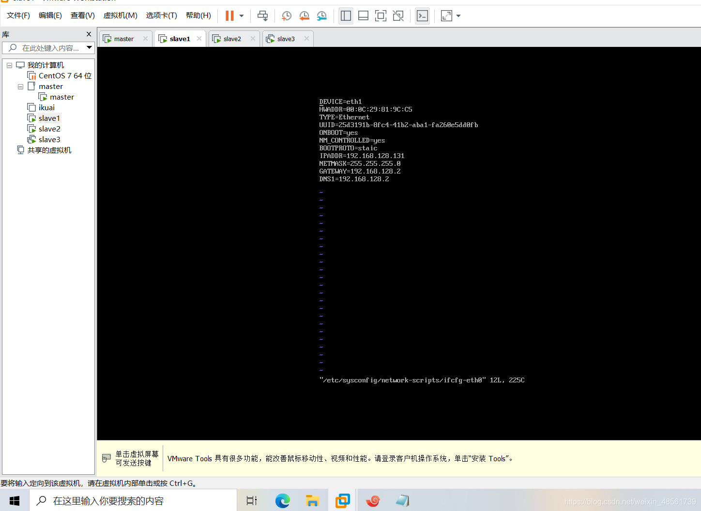The width and height of the screenshot is (701, 511).
Task: Toggle the thumbnail bar view
Action: (363, 16)
